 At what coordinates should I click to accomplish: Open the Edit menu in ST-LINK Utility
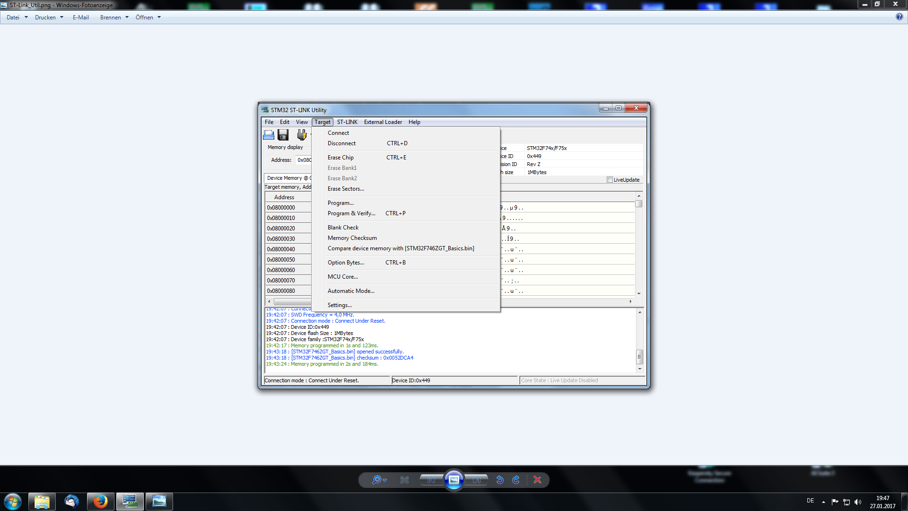[285, 122]
